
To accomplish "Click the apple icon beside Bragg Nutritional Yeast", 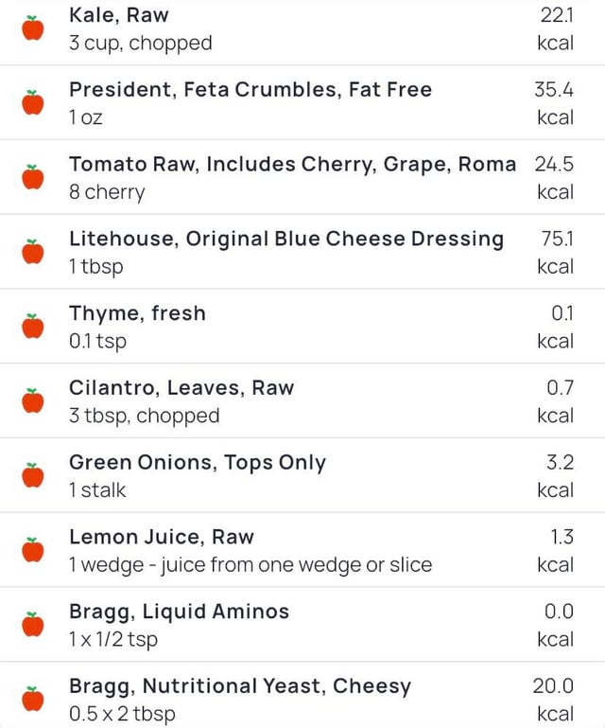I will click(x=33, y=700).
